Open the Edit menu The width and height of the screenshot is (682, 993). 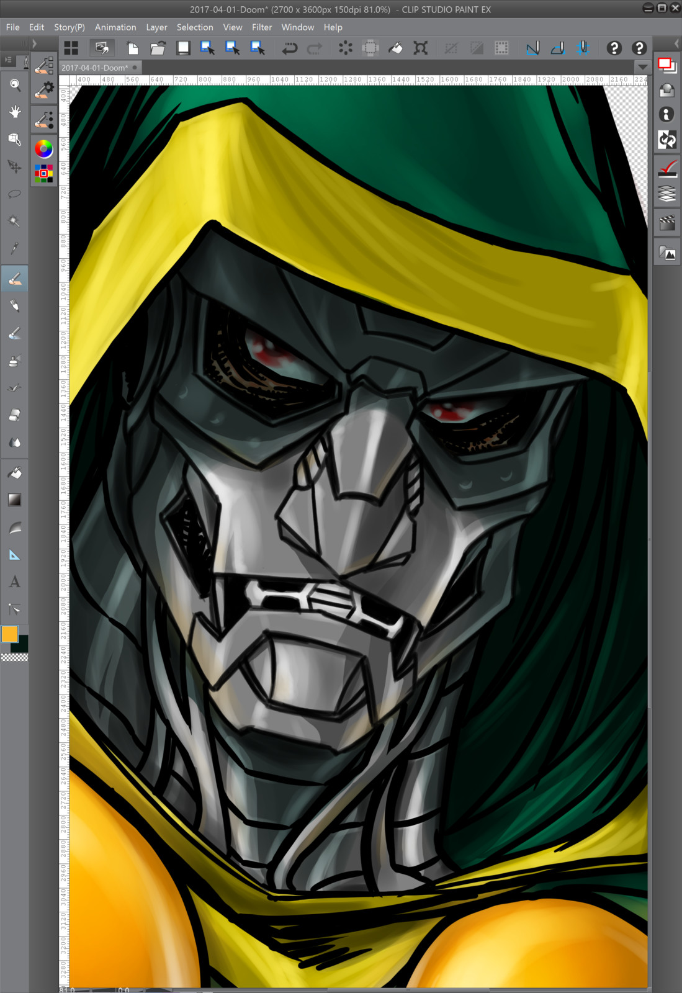37,27
